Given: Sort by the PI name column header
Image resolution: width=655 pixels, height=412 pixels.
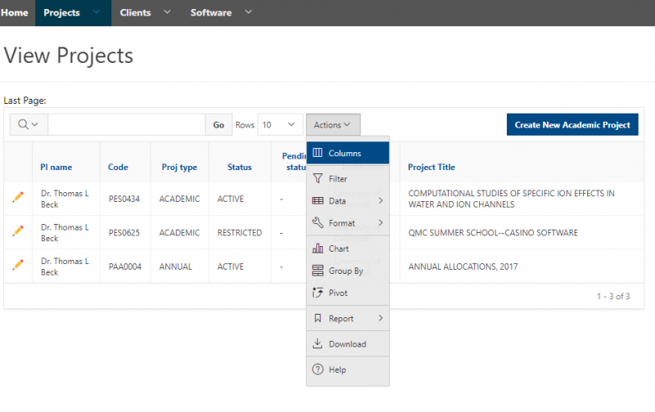Looking at the screenshot, I should coord(56,168).
